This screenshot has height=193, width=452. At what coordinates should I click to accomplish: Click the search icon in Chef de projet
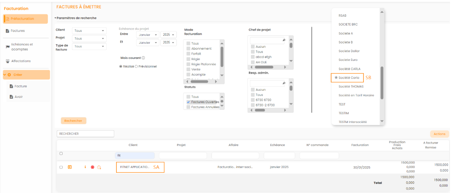(284, 40)
